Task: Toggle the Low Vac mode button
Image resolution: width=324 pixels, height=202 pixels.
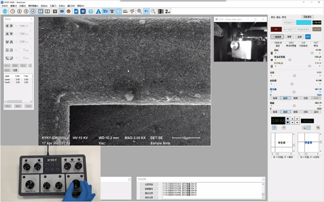Action: click(x=316, y=29)
